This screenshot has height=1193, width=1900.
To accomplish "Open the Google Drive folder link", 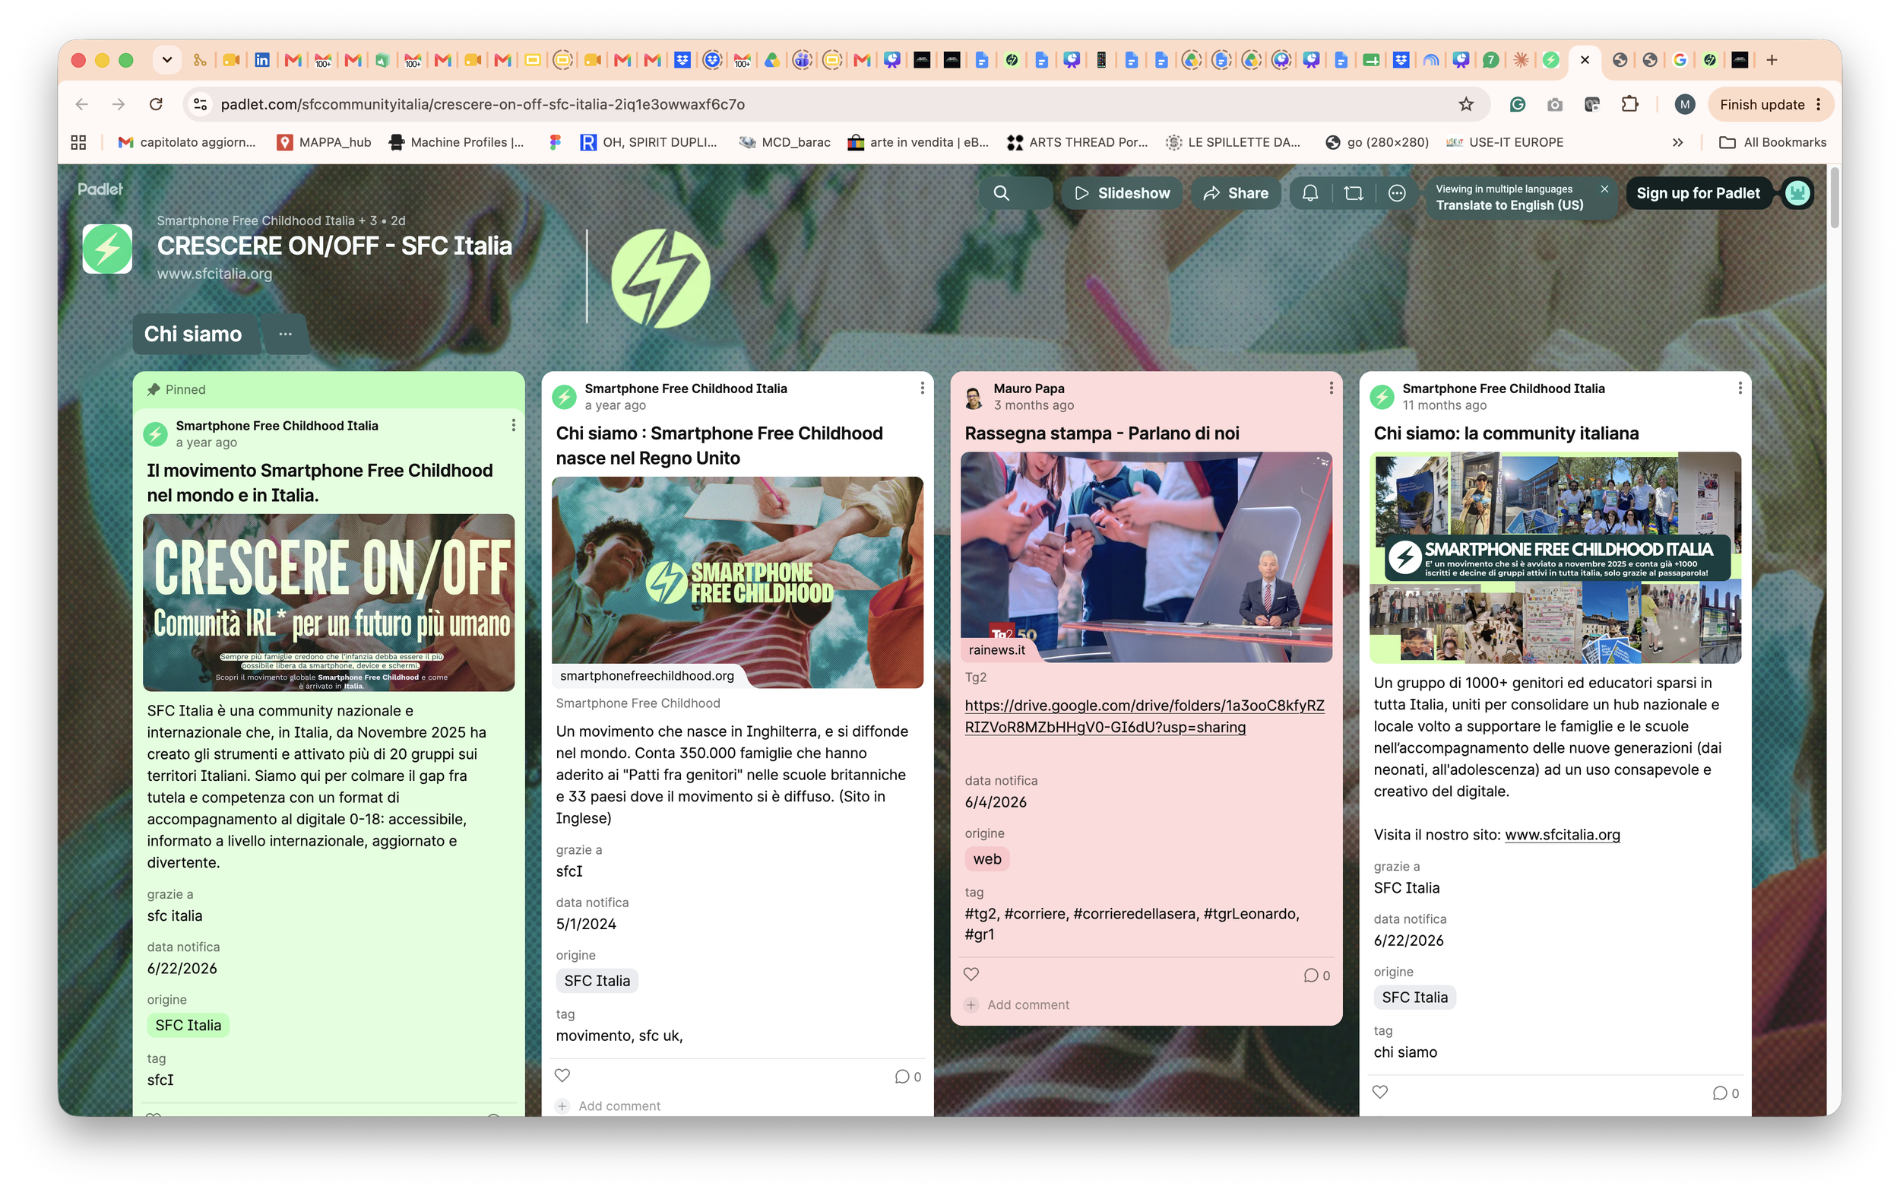I will point(1145,716).
